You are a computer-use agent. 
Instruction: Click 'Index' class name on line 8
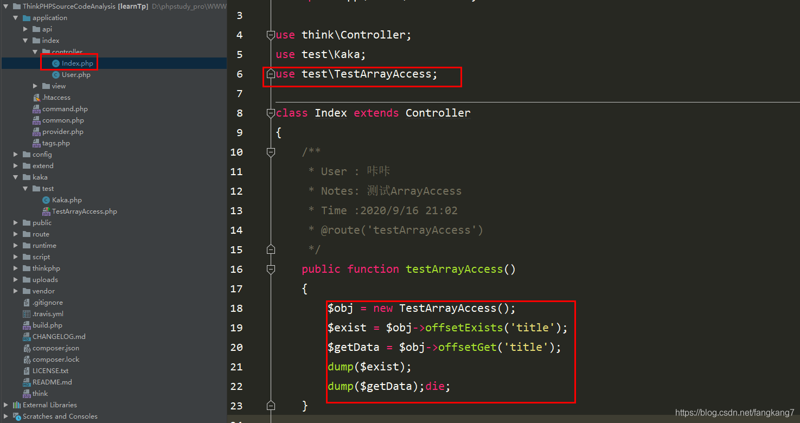tap(331, 113)
